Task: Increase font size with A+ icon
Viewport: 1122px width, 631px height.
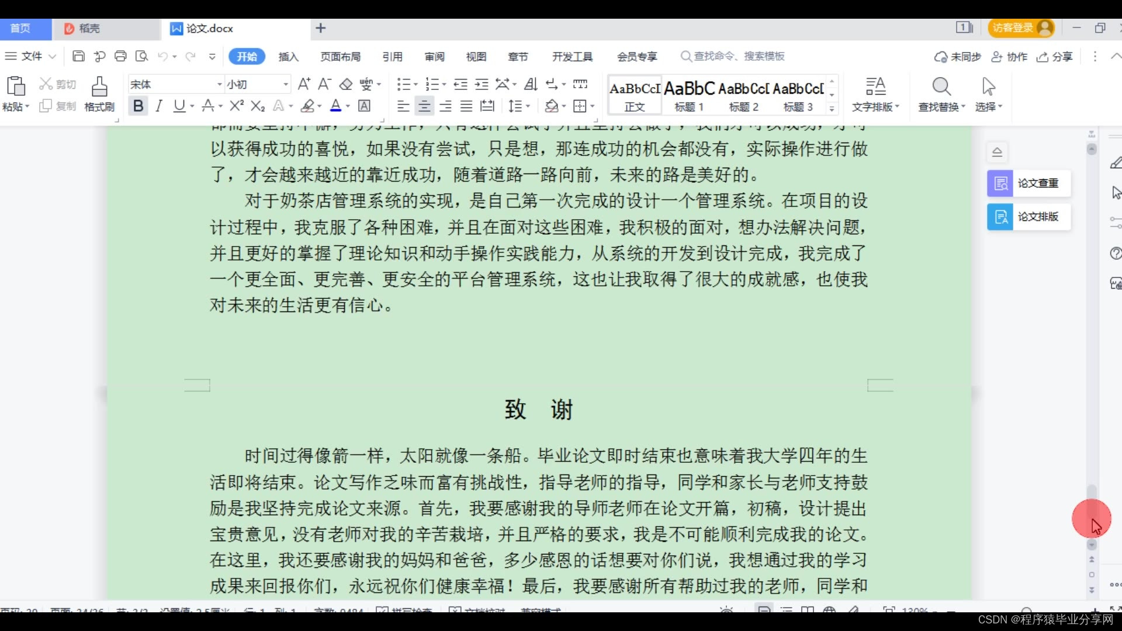Action: (303, 84)
